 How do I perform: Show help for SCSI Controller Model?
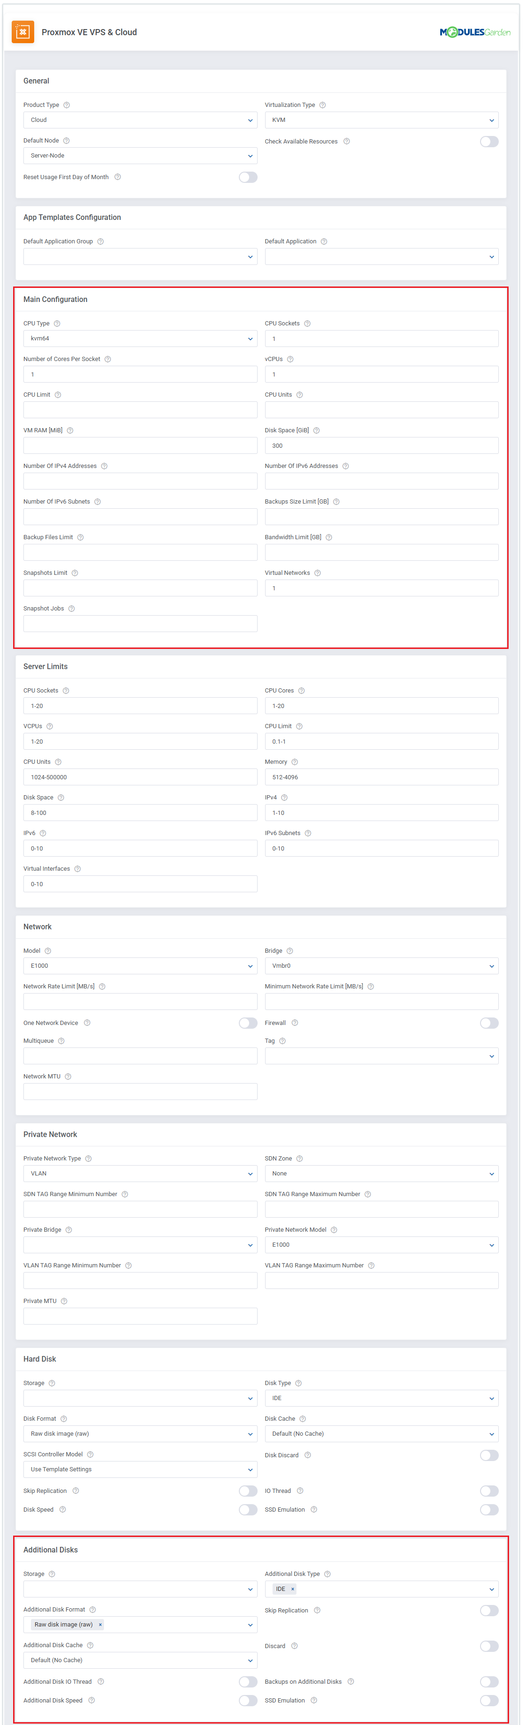[x=90, y=1454]
